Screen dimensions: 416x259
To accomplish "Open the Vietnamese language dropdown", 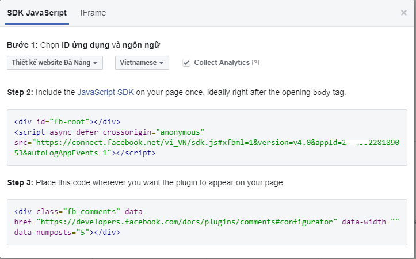I will click(x=142, y=63).
